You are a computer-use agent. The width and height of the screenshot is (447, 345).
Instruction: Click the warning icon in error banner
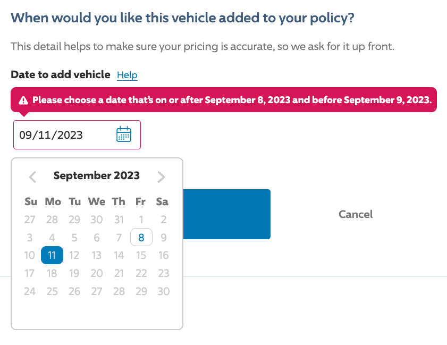23,100
